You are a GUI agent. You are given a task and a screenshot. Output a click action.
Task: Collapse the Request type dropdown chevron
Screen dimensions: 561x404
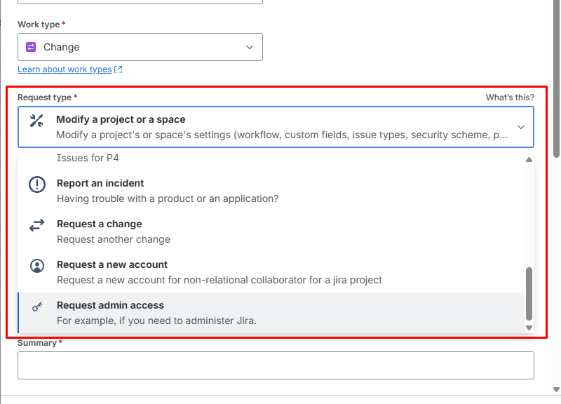click(520, 127)
